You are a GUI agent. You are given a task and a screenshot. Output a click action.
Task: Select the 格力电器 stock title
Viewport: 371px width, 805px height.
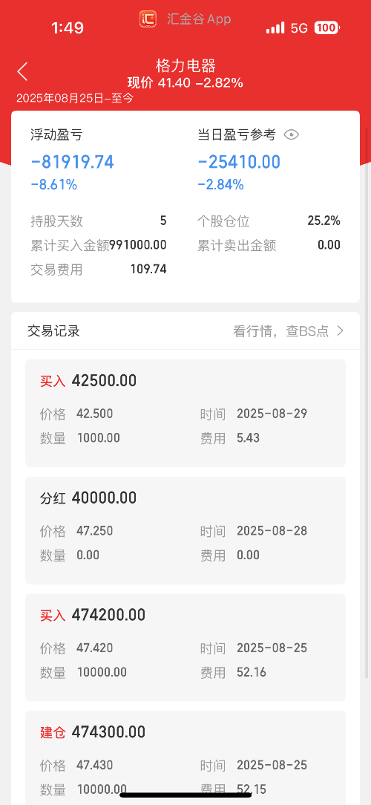(x=185, y=65)
